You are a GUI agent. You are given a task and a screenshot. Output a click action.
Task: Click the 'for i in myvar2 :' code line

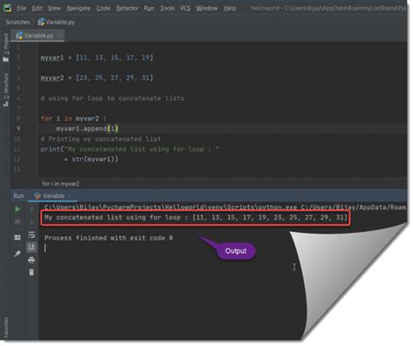(73, 119)
